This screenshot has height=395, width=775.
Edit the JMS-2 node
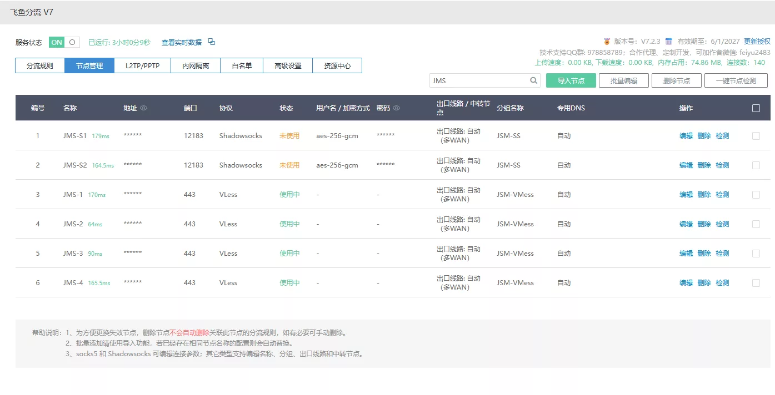pos(686,224)
